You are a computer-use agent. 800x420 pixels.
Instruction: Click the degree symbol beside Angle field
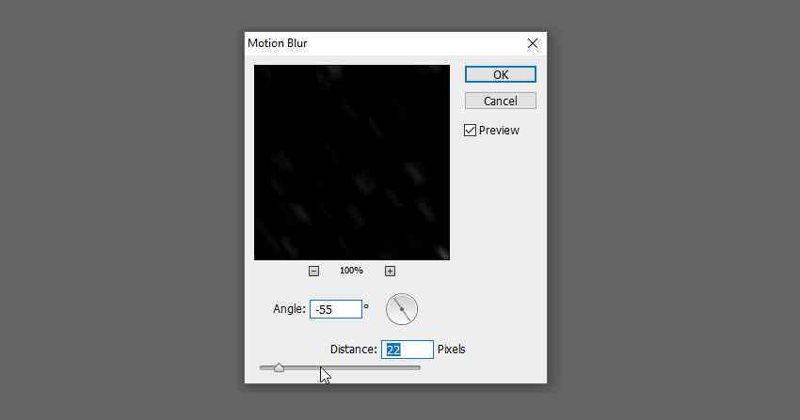[x=366, y=306]
